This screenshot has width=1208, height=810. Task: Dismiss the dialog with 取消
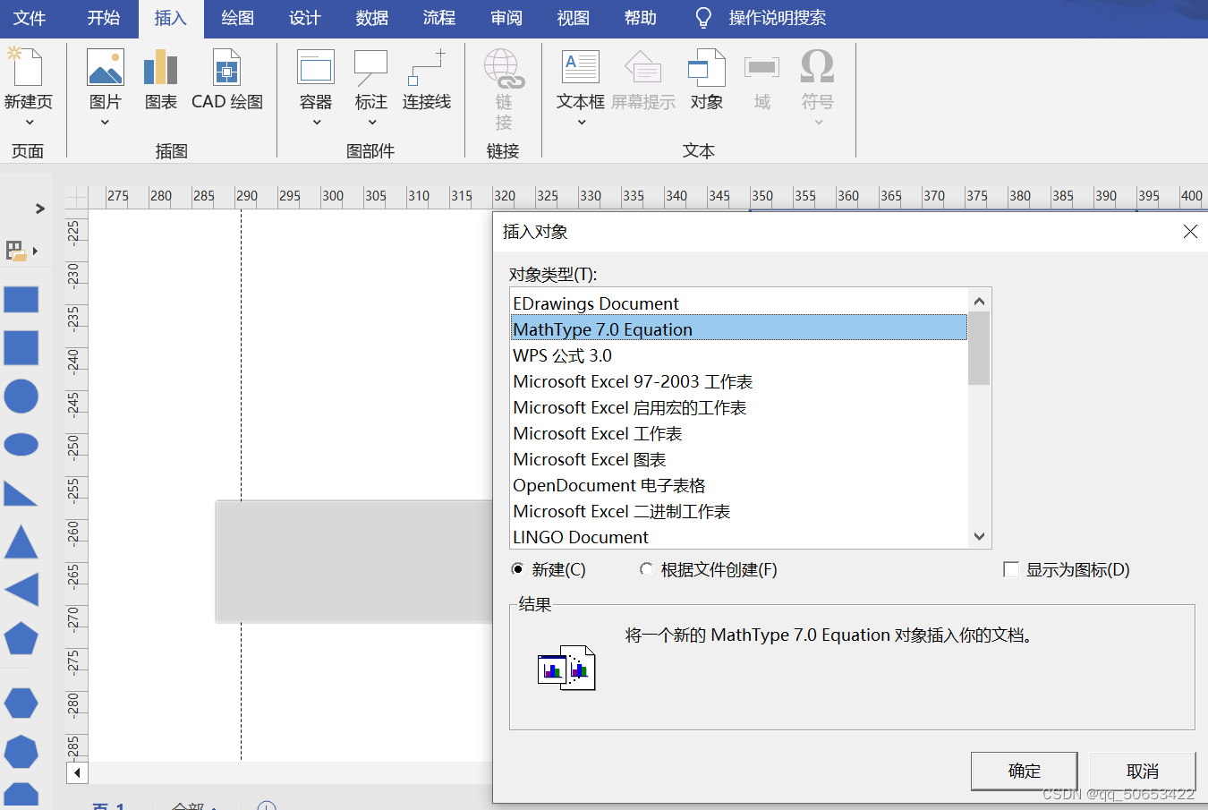(1143, 771)
